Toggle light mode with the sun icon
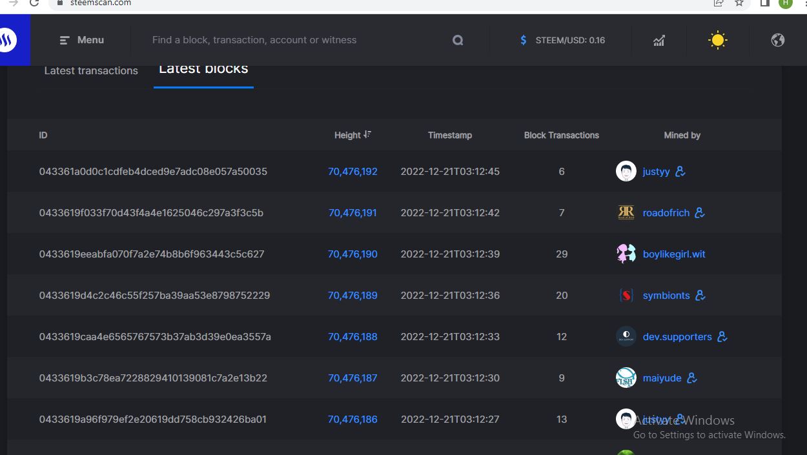 pyautogui.click(x=717, y=40)
